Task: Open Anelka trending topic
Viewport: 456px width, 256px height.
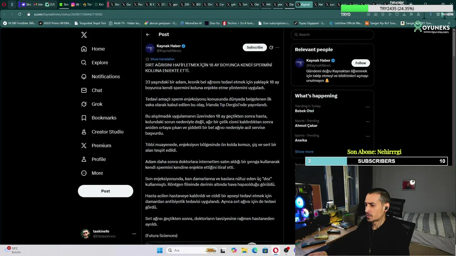Action: (x=301, y=140)
